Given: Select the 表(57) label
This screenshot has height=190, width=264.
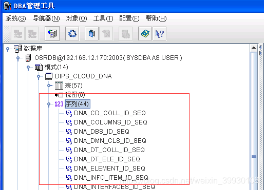Looking at the screenshot, I should pos(73,86).
